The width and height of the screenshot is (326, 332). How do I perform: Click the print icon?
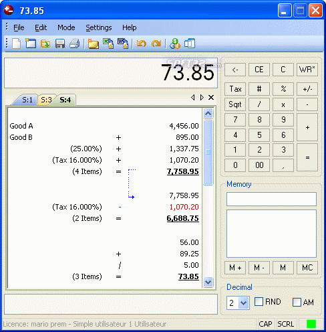pos(74,44)
